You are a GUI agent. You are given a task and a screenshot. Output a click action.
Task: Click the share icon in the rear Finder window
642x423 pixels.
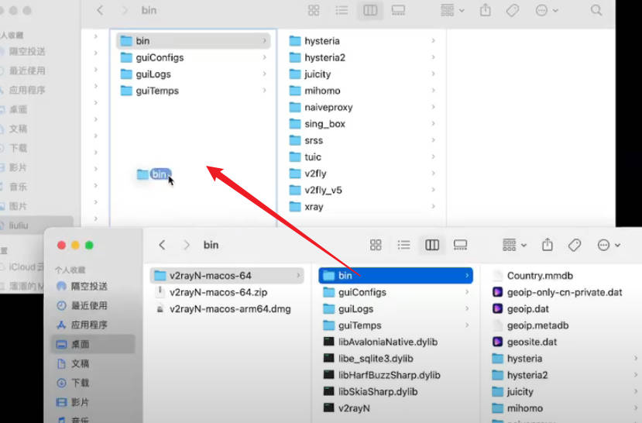click(x=486, y=10)
